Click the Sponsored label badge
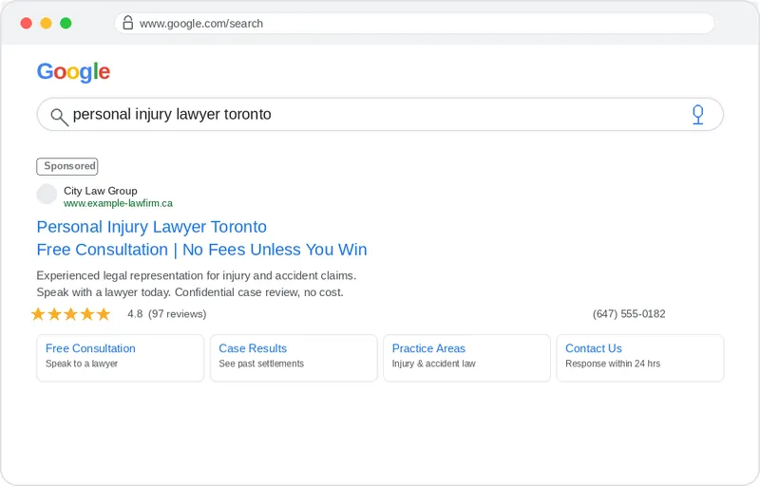 point(67,166)
